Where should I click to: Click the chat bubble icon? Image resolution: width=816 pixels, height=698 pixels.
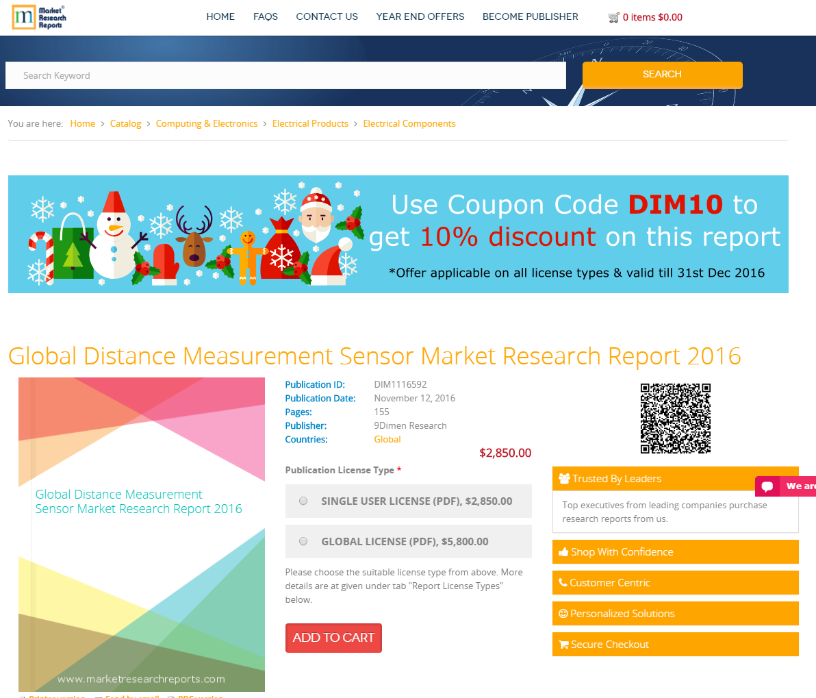coord(767,486)
